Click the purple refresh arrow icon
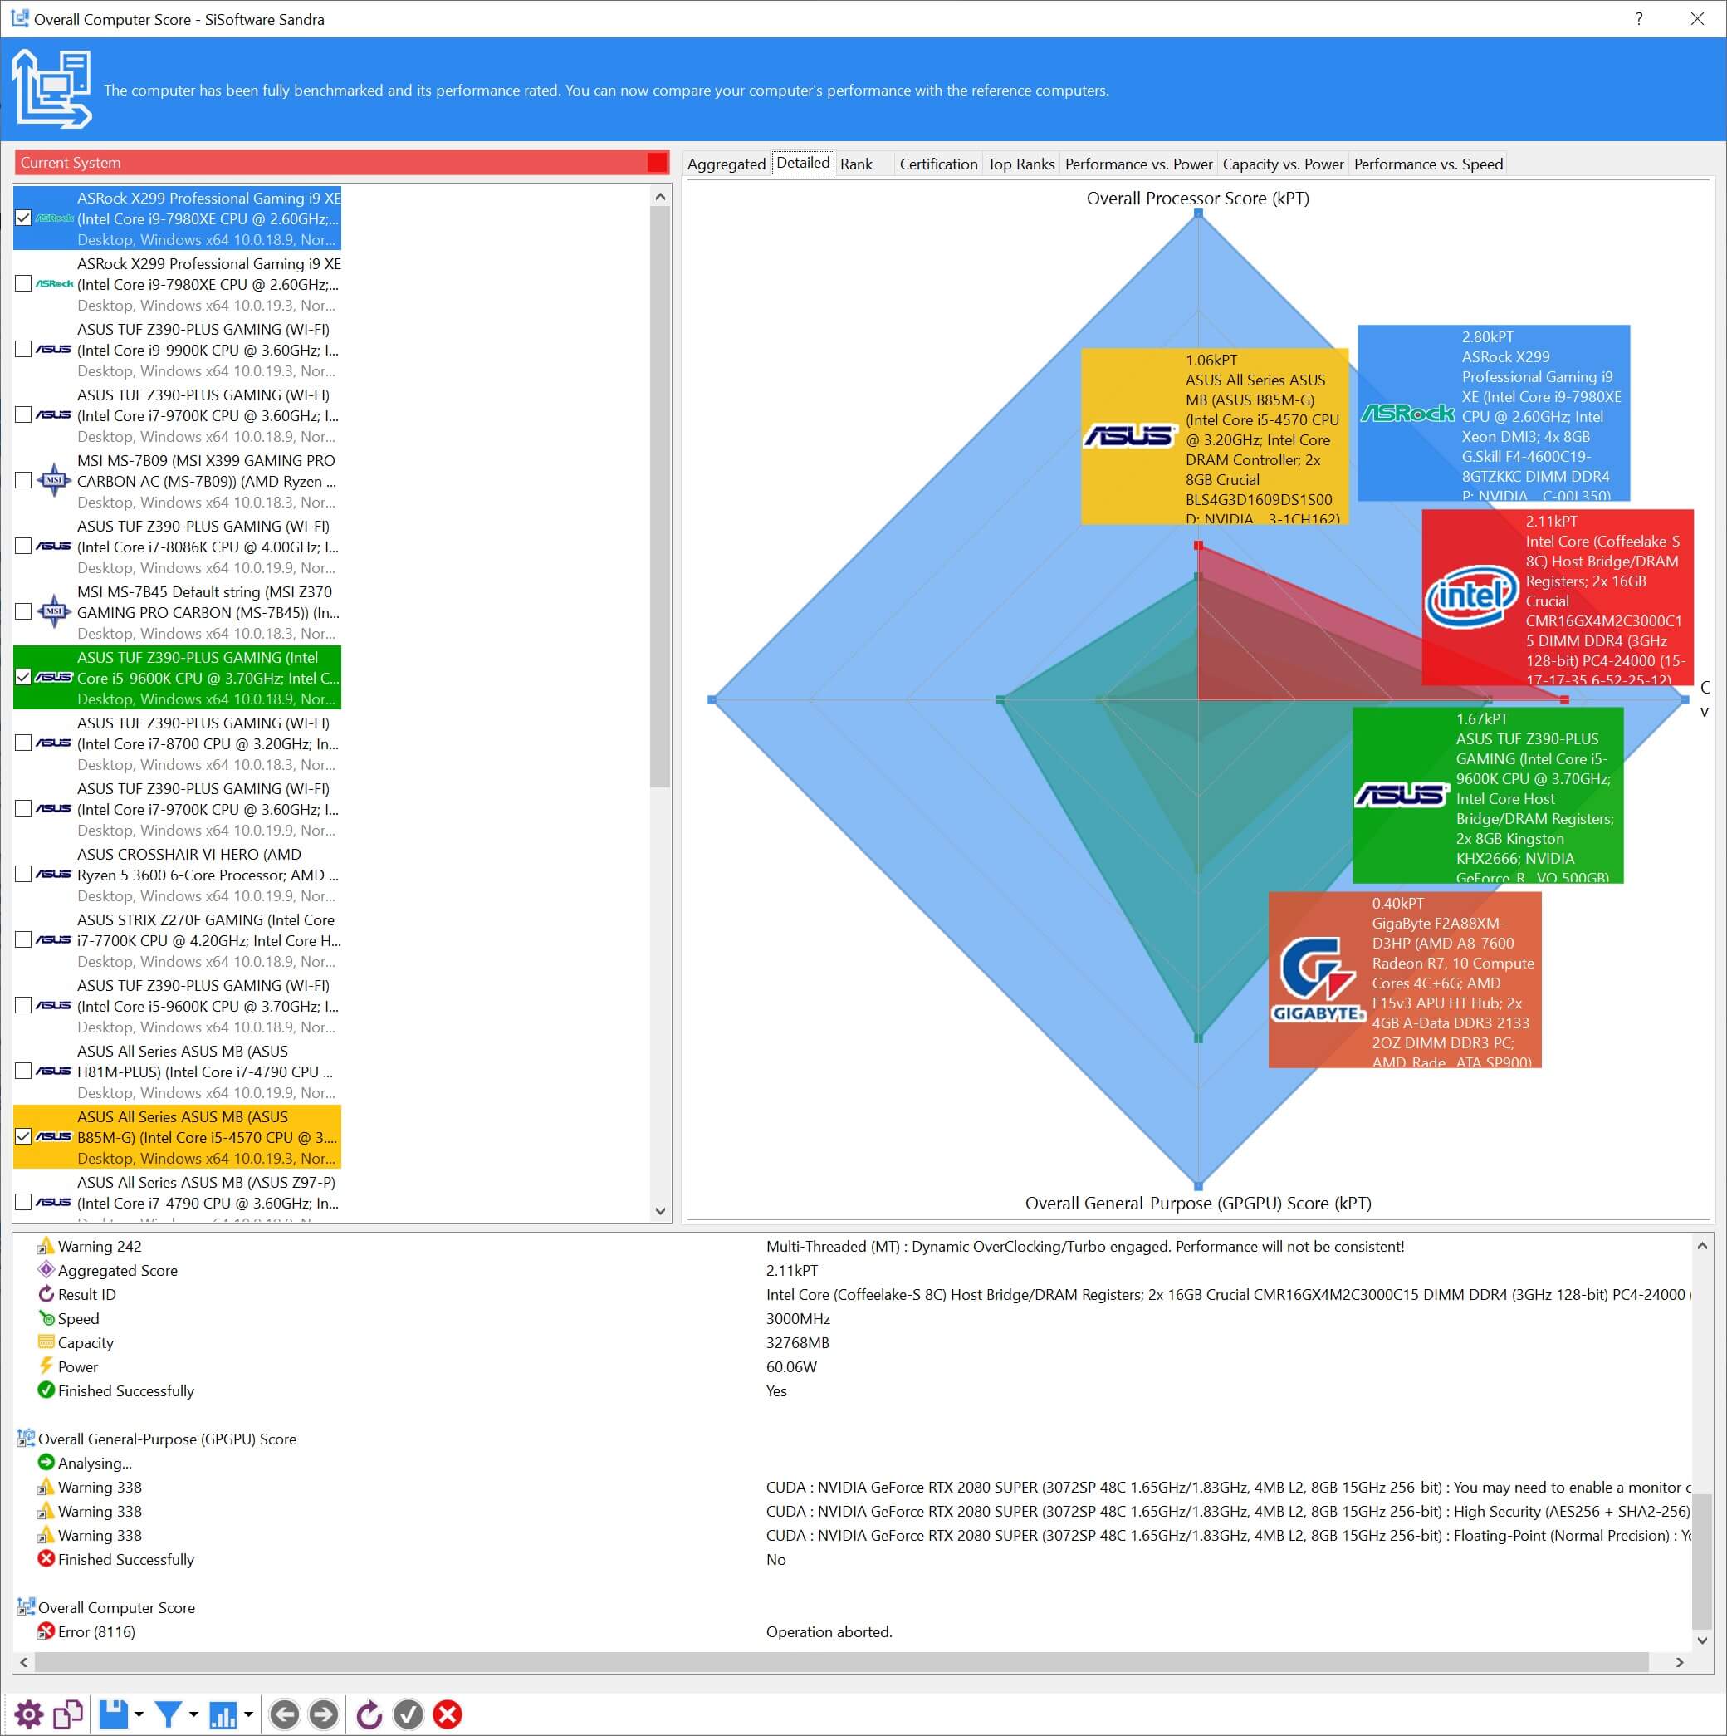The width and height of the screenshot is (1727, 1736). click(368, 1714)
